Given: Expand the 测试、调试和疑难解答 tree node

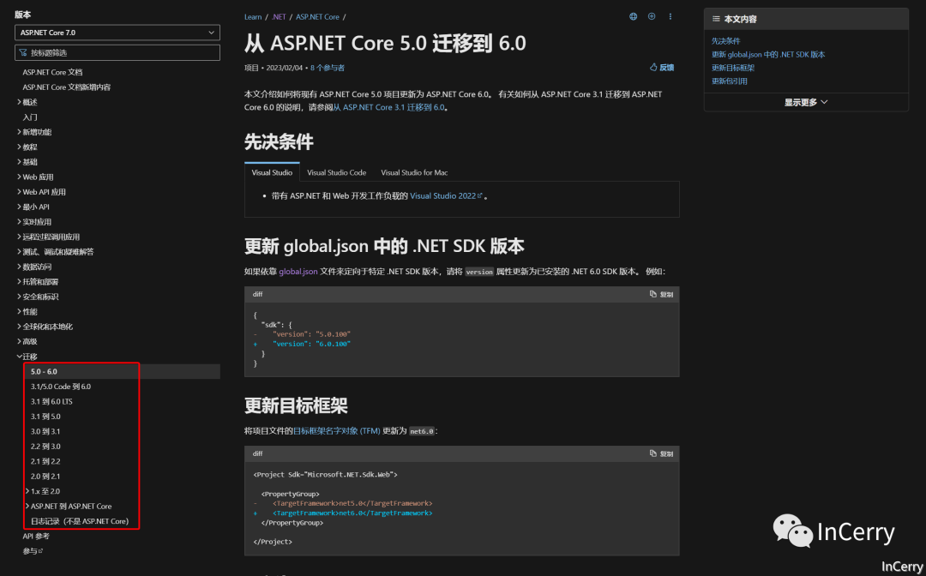Looking at the screenshot, I should [x=20, y=252].
